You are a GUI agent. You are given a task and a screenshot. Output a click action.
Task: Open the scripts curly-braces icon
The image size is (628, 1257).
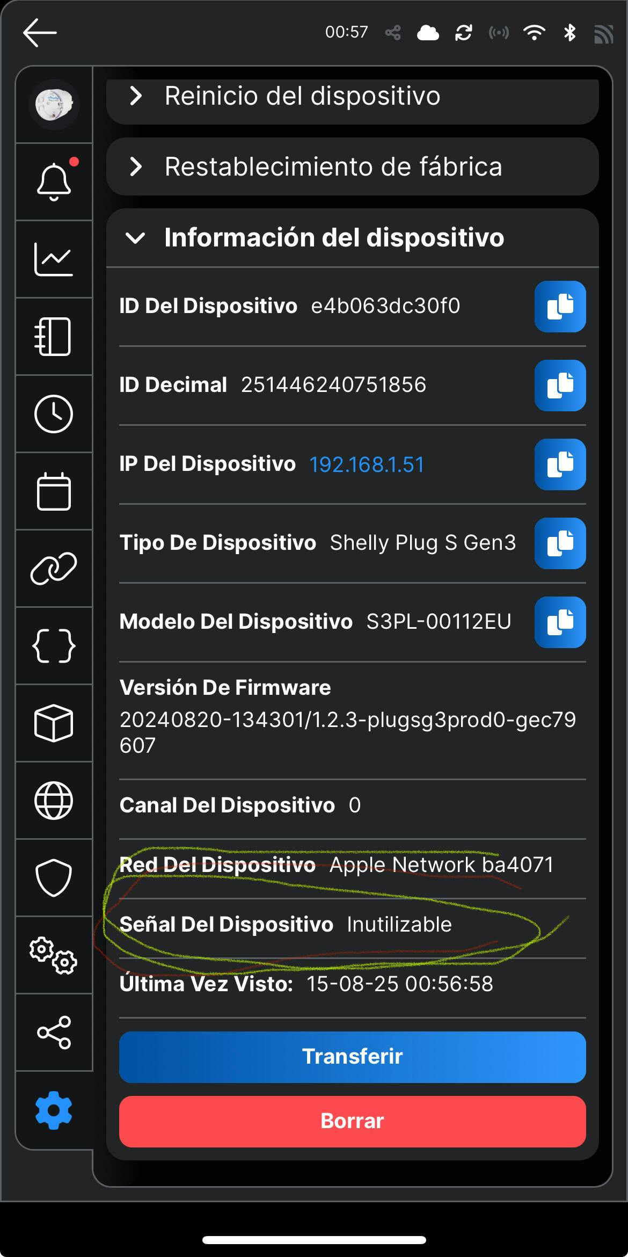54,646
